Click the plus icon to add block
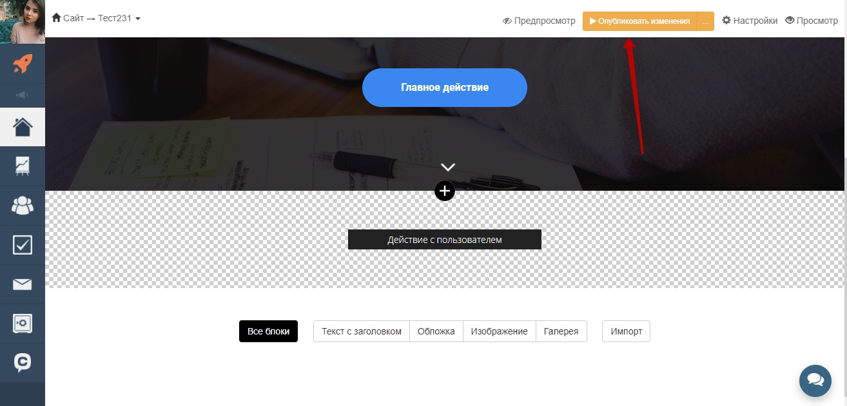847x406 pixels. point(445,191)
